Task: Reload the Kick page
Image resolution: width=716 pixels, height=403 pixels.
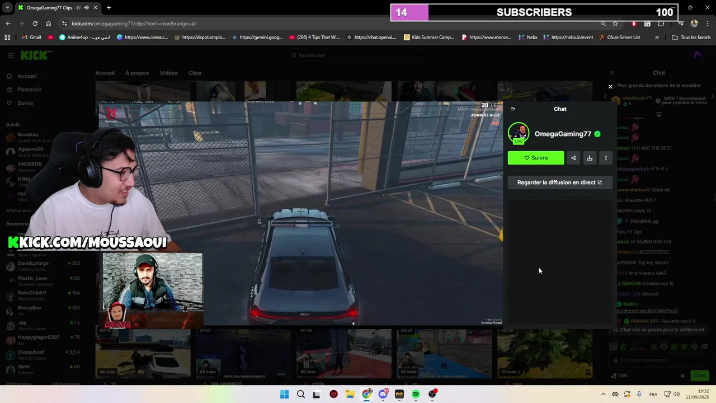Action: pyautogui.click(x=35, y=24)
